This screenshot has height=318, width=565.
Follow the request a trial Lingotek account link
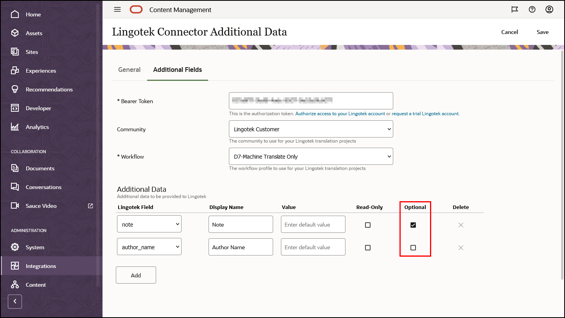[x=425, y=114]
